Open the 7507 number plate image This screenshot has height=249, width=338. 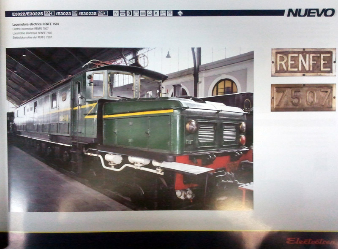pos(303,97)
